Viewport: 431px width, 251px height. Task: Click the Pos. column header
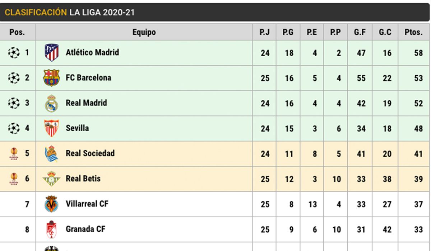click(x=17, y=32)
